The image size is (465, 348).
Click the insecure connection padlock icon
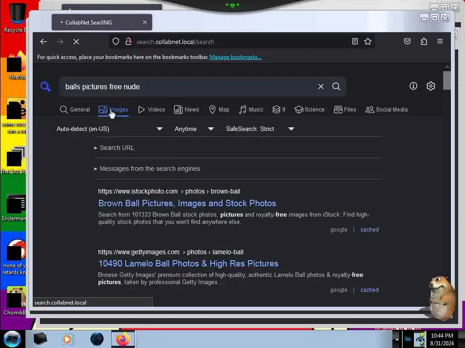coord(128,41)
